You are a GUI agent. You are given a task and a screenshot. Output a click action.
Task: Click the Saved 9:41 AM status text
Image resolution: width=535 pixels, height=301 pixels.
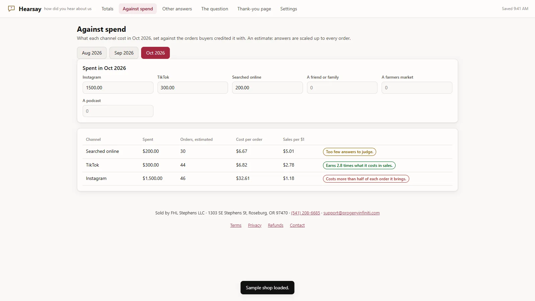(515, 9)
